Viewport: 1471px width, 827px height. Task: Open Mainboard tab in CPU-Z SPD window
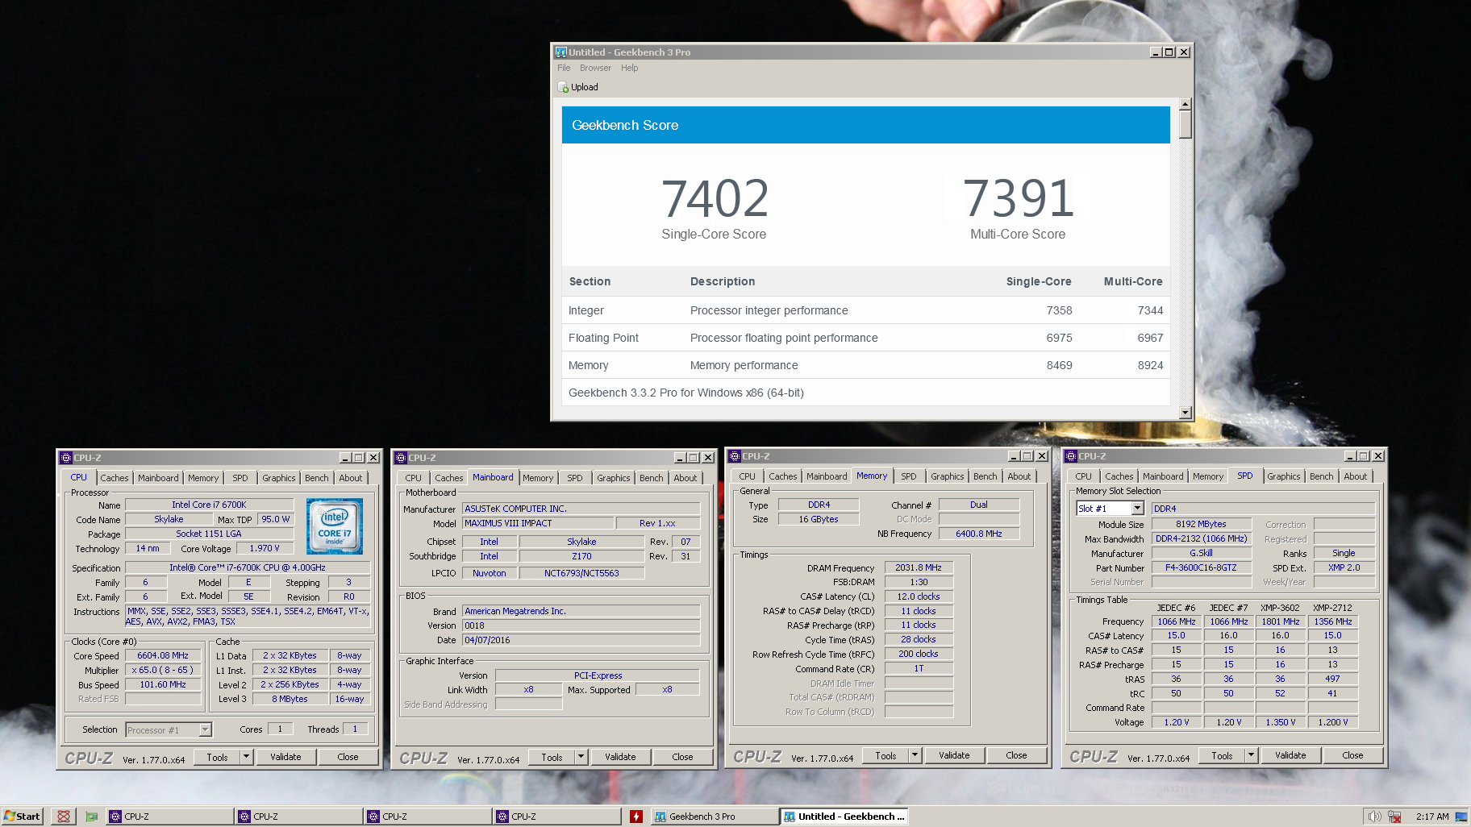coord(1163,476)
